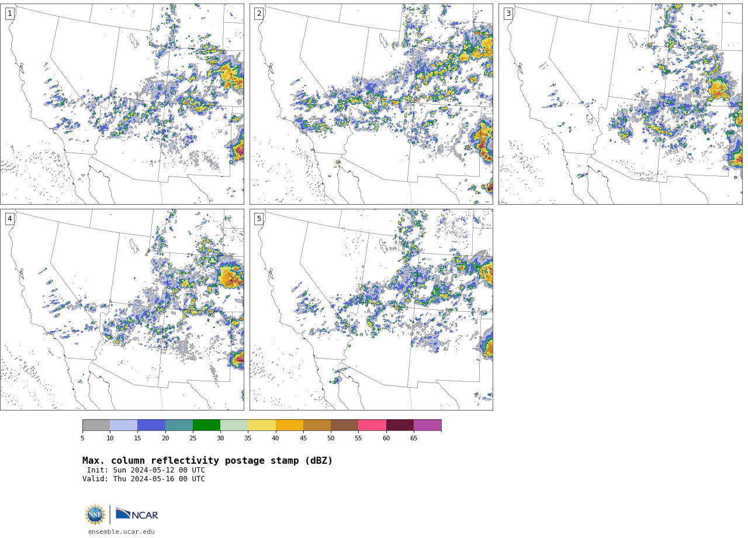Click the light blue 10-15 dBZ swatch
Screen dimensions: 748x538
(x=123, y=425)
